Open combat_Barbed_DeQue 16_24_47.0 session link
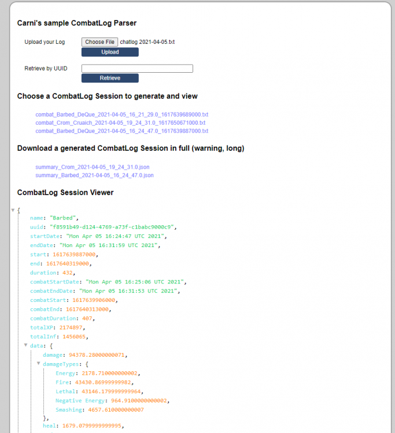Screen dimensions: 395x433 tap(121, 131)
